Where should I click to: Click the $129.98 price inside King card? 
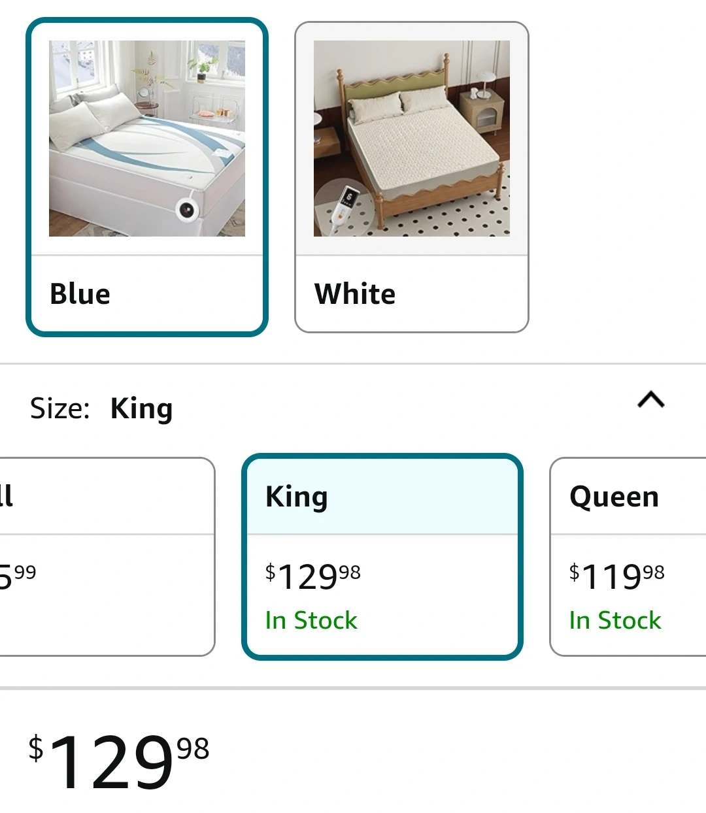(x=312, y=576)
